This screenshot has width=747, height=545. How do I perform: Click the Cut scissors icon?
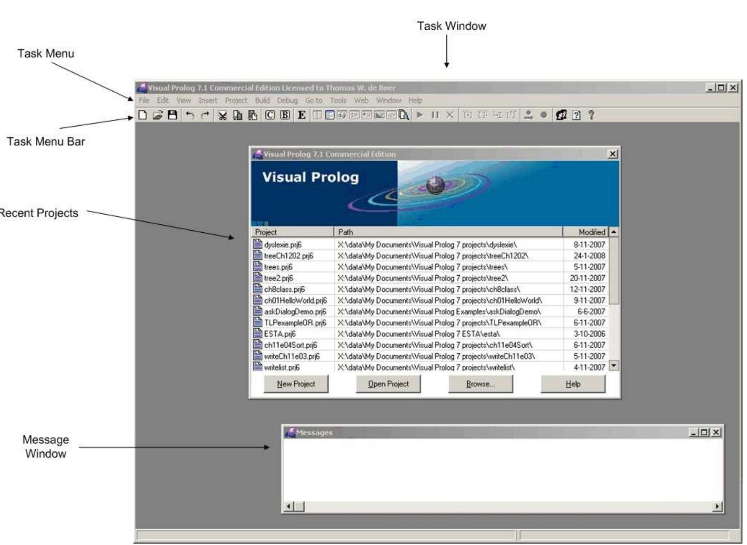pyautogui.click(x=222, y=115)
